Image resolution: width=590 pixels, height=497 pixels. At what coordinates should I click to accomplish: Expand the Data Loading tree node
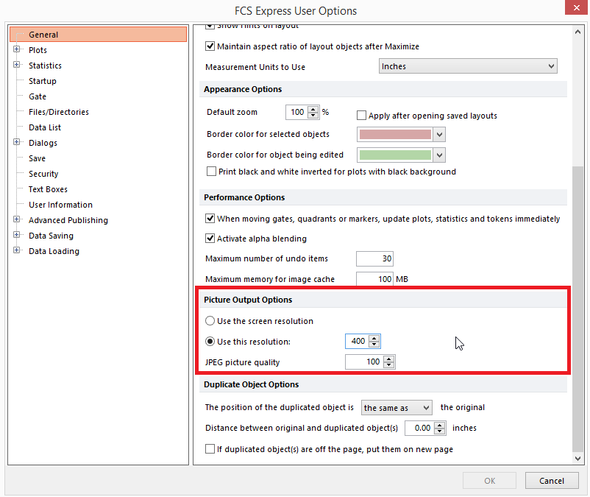click(x=16, y=251)
